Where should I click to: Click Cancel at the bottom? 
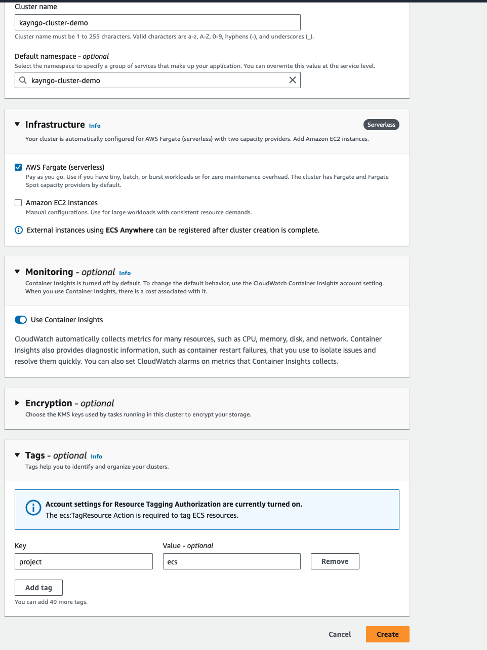pyautogui.click(x=340, y=634)
